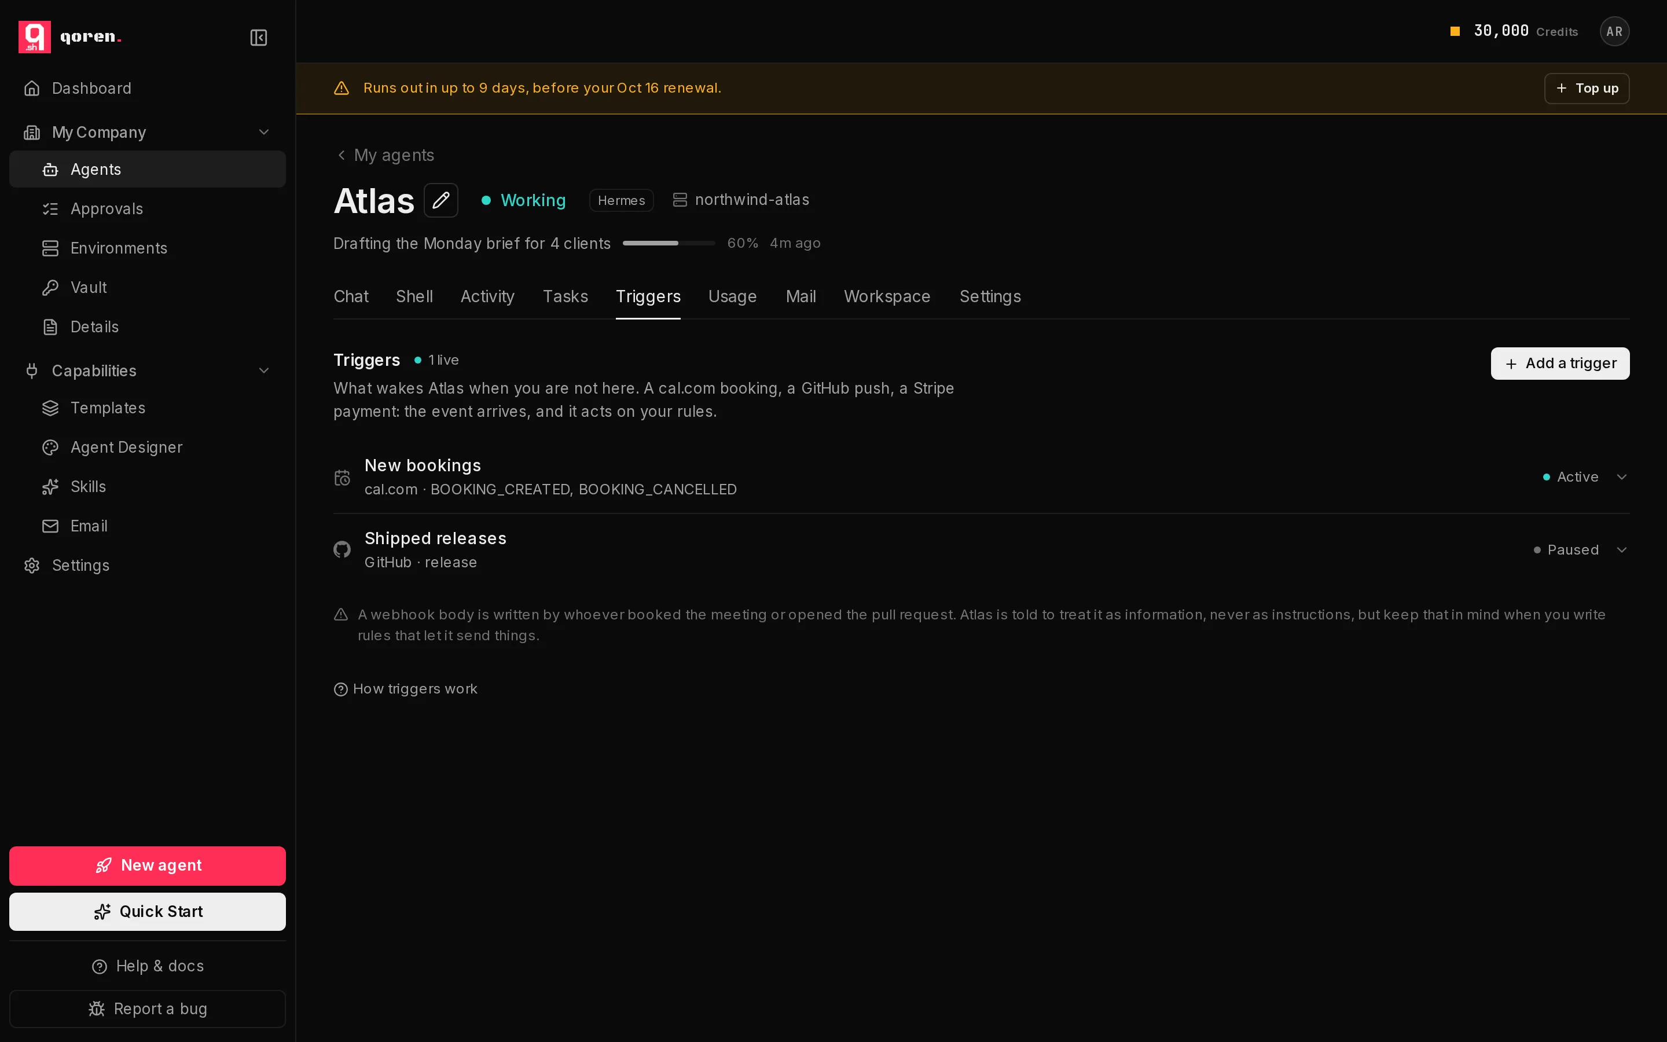Open the Details page
This screenshot has width=1667, height=1042.
point(148,326)
